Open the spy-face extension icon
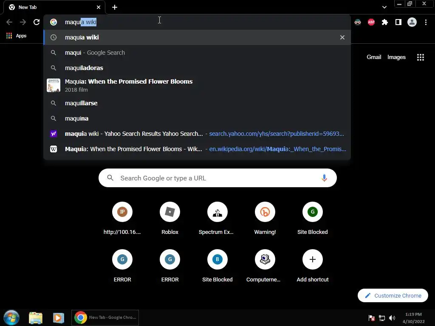Viewport: 435px width, 326px height. tap(358, 22)
